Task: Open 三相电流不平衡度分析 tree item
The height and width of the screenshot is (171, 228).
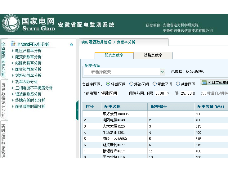Action: coord(34,88)
